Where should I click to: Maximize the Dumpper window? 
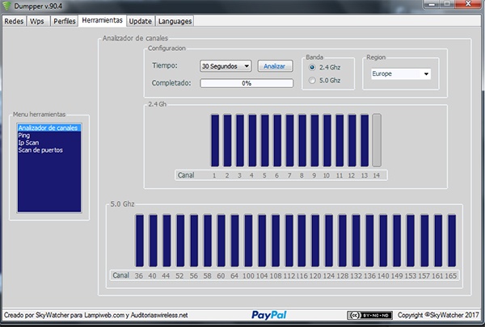click(x=448, y=4)
